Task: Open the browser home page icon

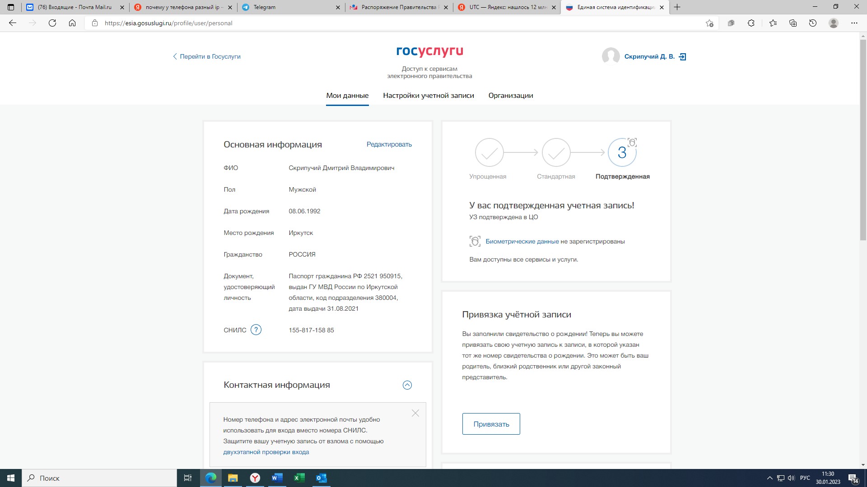Action: [x=72, y=23]
